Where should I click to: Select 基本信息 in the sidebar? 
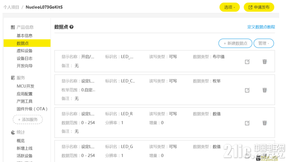coord(24,36)
